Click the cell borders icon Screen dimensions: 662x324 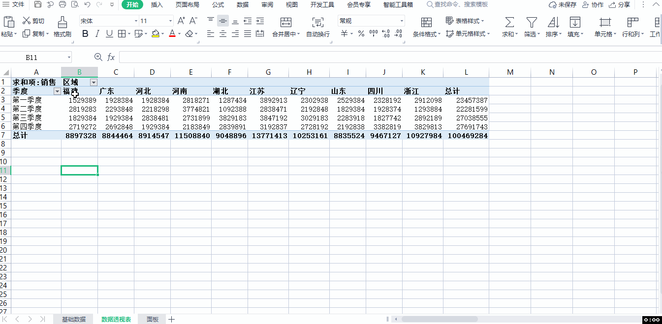(122, 34)
